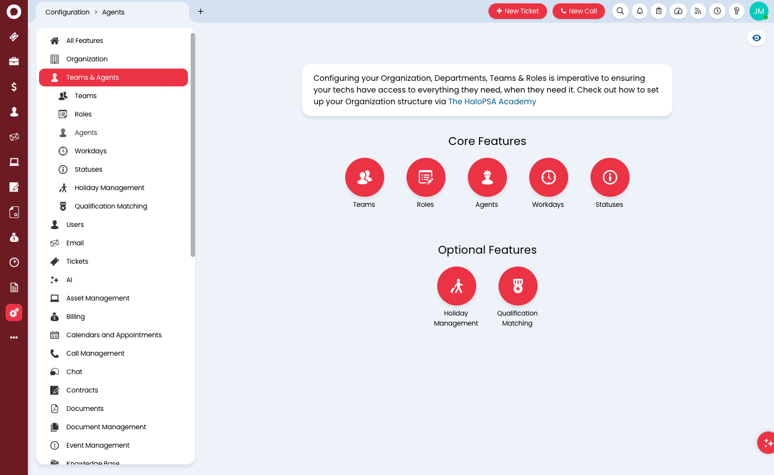Expand Calendars and Appointments in sidebar

click(113, 335)
